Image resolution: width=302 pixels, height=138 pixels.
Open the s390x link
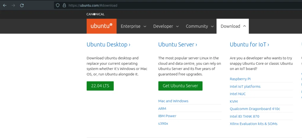163,124
